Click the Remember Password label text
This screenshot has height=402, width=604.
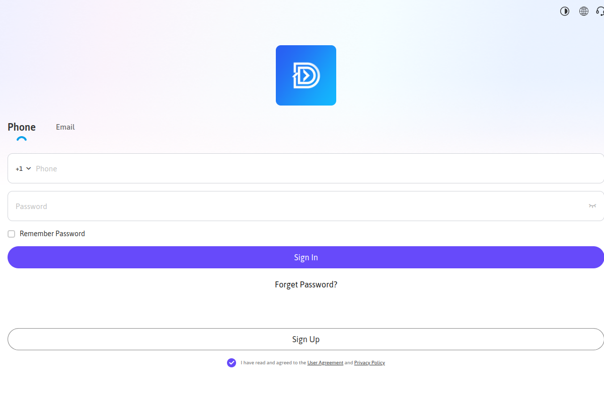tap(52, 234)
